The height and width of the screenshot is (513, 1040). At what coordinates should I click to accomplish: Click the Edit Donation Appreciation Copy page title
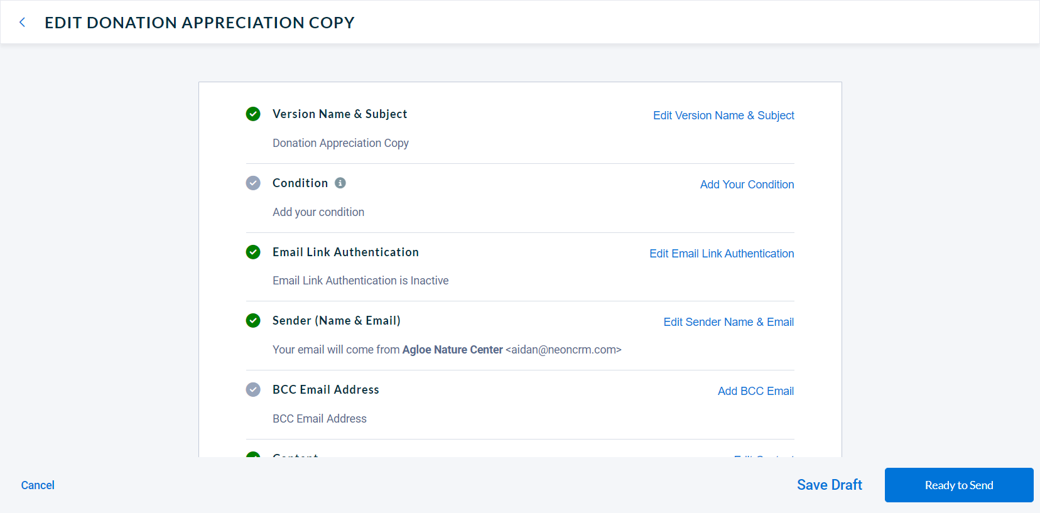pos(200,23)
